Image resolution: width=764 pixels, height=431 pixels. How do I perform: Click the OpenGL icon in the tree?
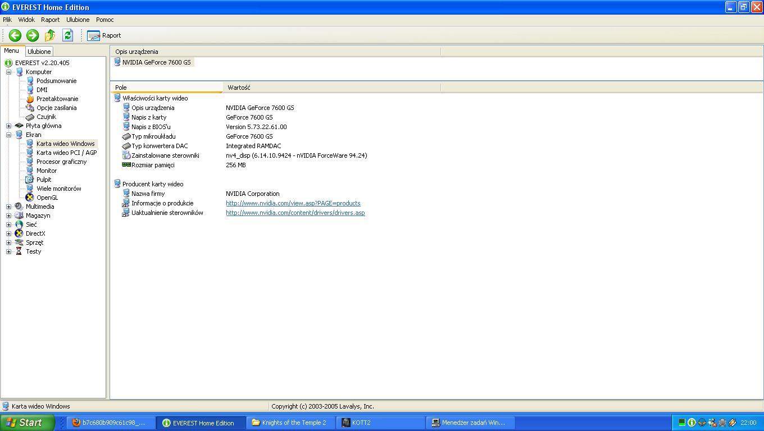coord(30,198)
